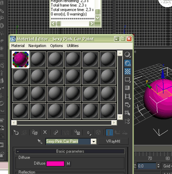172x174 pixels.
Task: Click the '0 error(s), 0 warning(s)' log line
Action: (69, 14)
